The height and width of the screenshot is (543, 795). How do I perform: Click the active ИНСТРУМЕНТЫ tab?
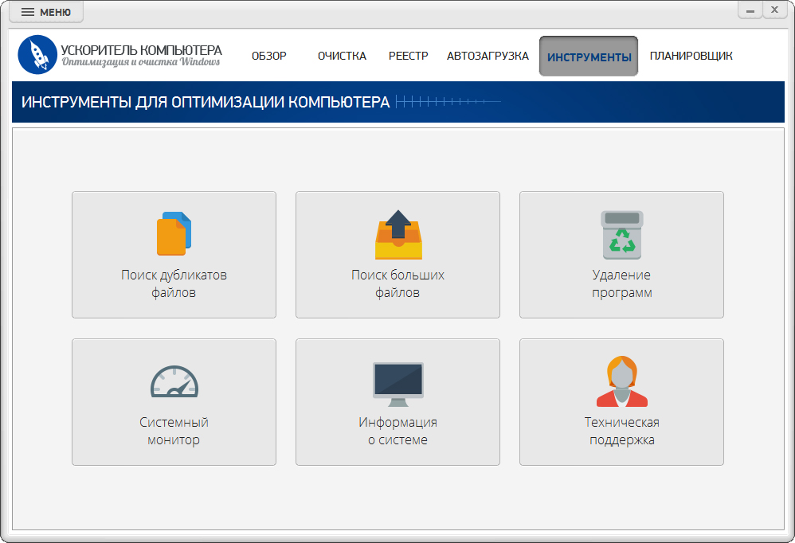coord(589,57)
